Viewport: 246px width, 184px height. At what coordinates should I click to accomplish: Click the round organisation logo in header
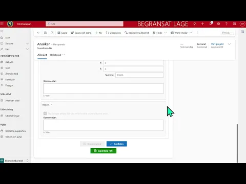click(x=10, y=24)
